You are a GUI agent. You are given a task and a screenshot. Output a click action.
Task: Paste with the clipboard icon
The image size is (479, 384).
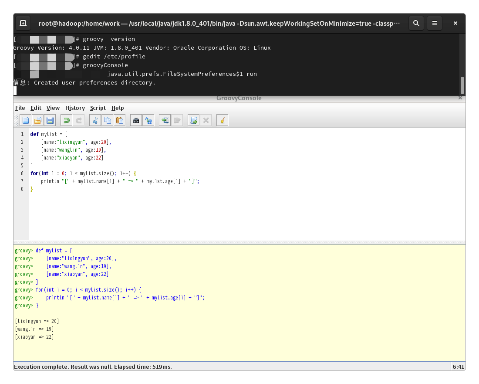click(119, 120)
